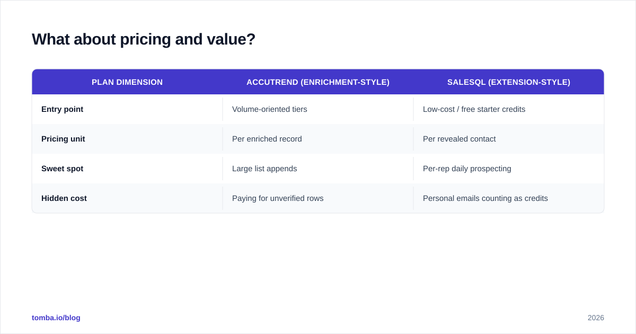Viewport: 636px width, 334px height.
Task: Select the 'Per revealed contact' cell
Action: [x=509, y=139]
